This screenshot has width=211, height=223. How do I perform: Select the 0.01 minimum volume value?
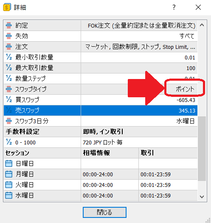point(190,58)
